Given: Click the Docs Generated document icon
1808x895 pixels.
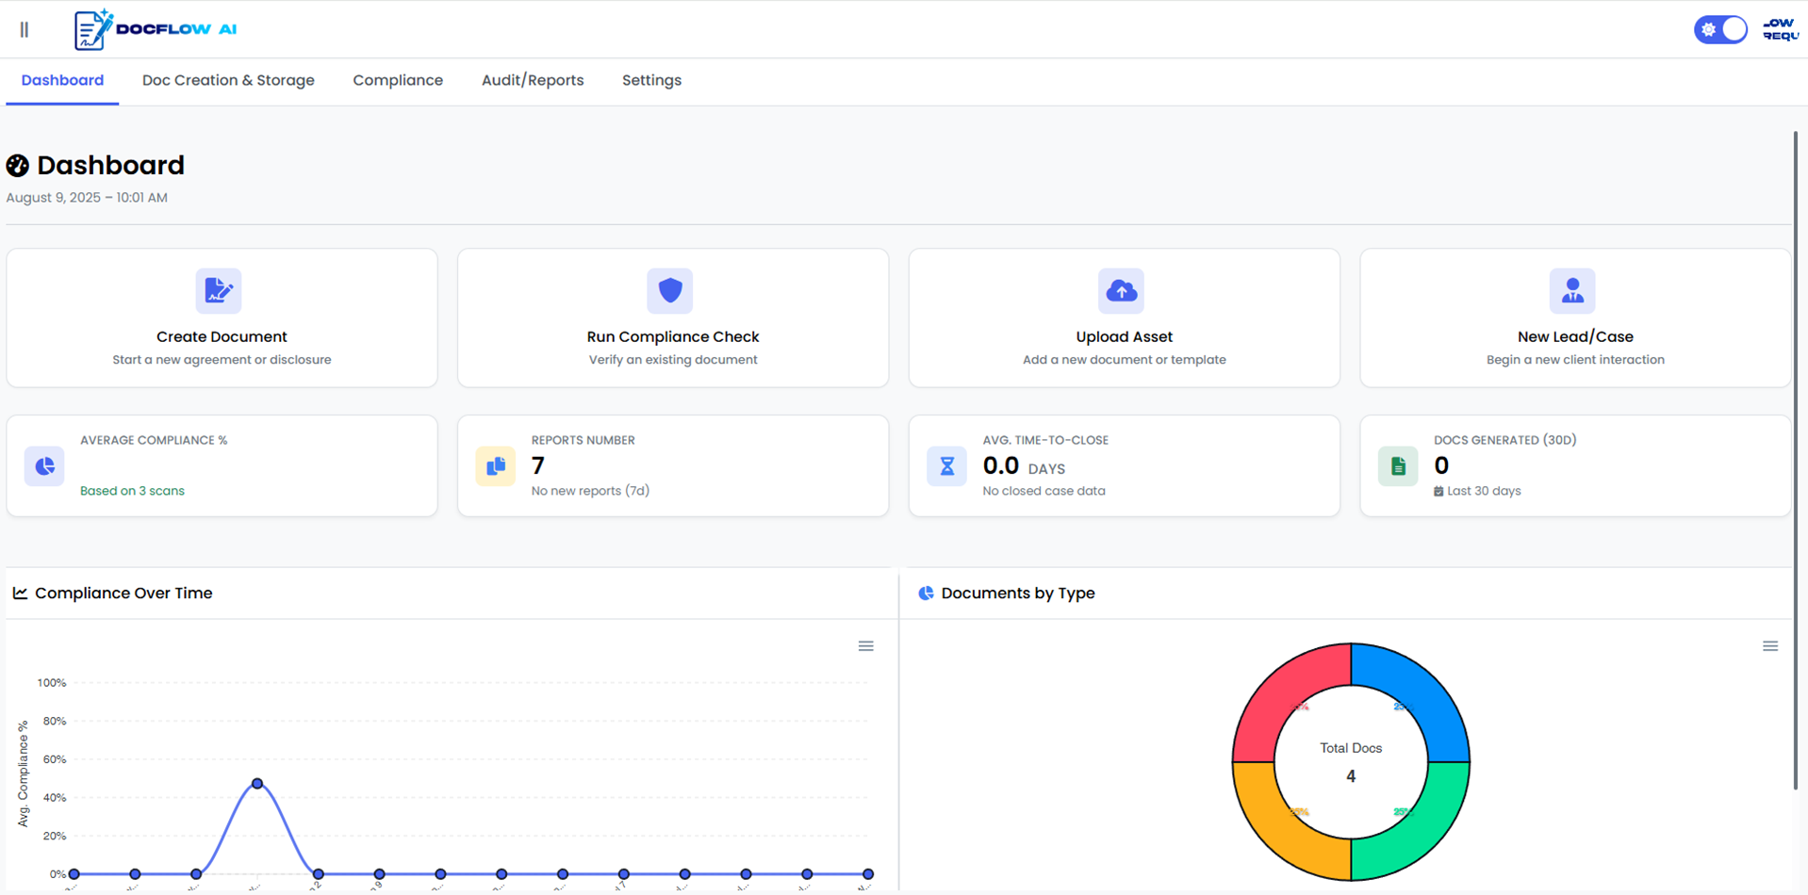Looking at the screenshot, I should 1398,466.
